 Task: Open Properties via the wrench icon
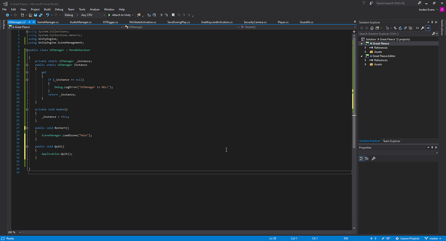[422, 28]
